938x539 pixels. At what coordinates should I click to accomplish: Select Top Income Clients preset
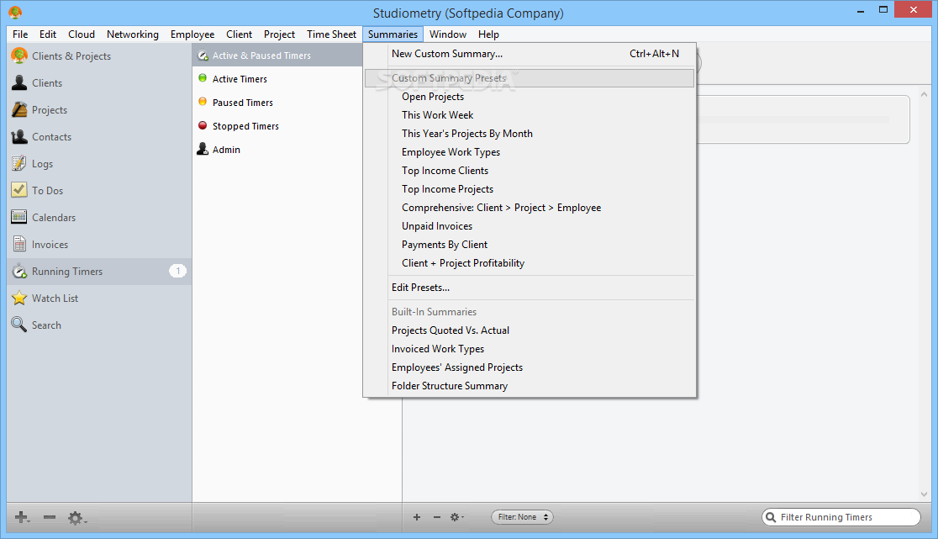pyautogui.click(x=530, y=171)
